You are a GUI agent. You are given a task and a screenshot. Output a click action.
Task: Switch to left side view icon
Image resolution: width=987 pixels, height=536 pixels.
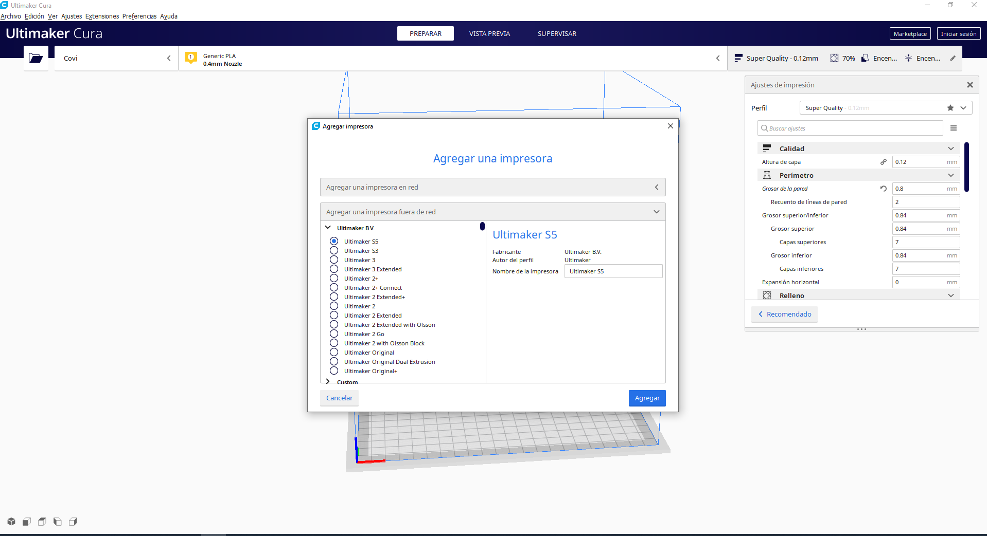58,522
